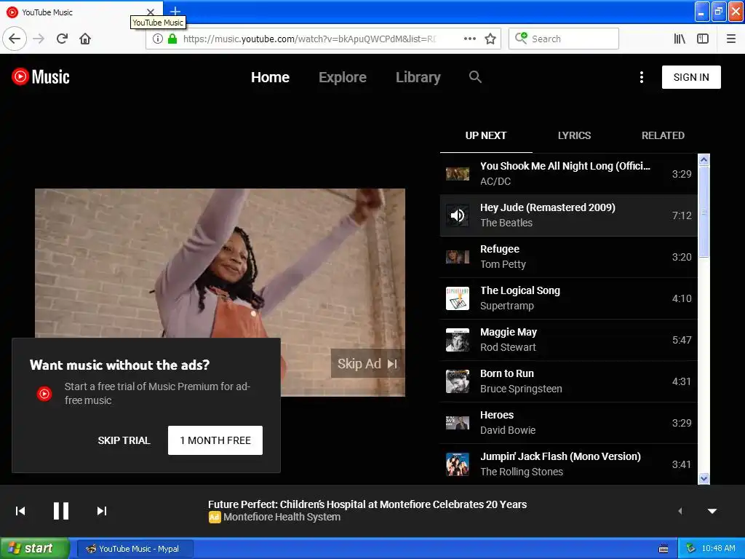Play The Logical Song by Supertramp
The image size is (745, 559).
point(568,298)
